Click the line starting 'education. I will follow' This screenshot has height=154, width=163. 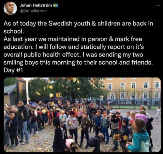pos(74,47)
